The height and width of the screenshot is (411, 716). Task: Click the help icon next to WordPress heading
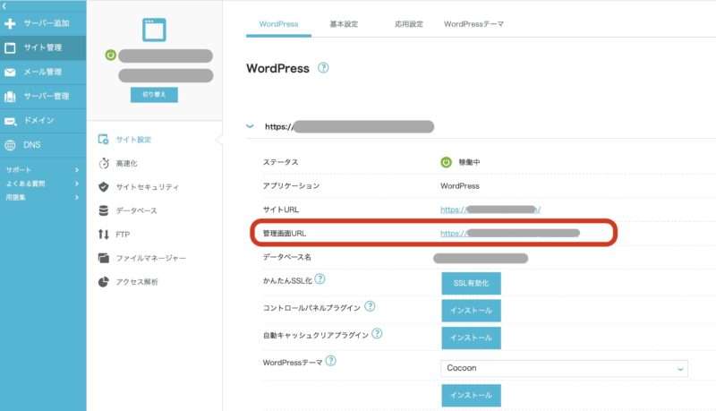tap(323, 68)
